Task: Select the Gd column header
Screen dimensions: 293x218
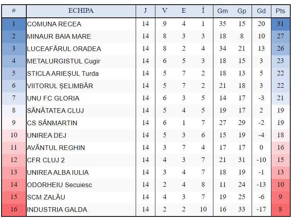Action: click(x=261, y=11)
